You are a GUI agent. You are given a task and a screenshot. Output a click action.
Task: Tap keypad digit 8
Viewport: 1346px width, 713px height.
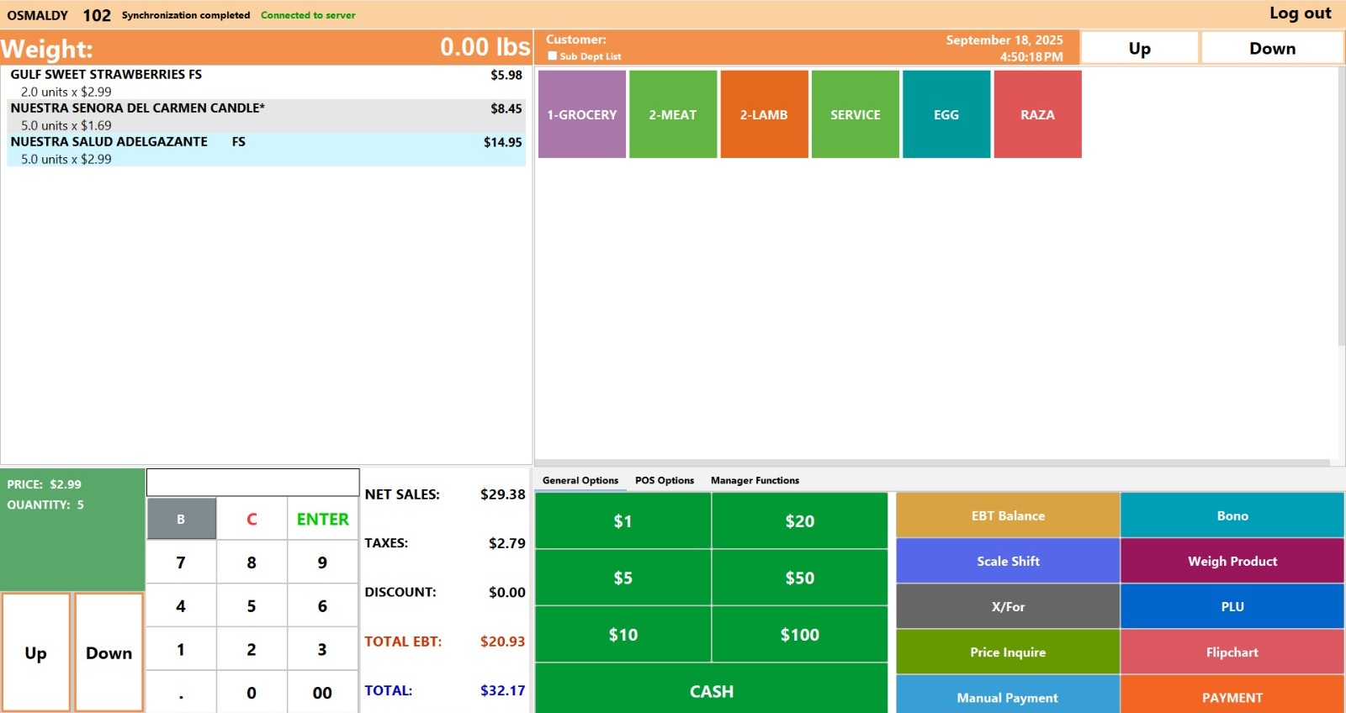coord(252,562)
